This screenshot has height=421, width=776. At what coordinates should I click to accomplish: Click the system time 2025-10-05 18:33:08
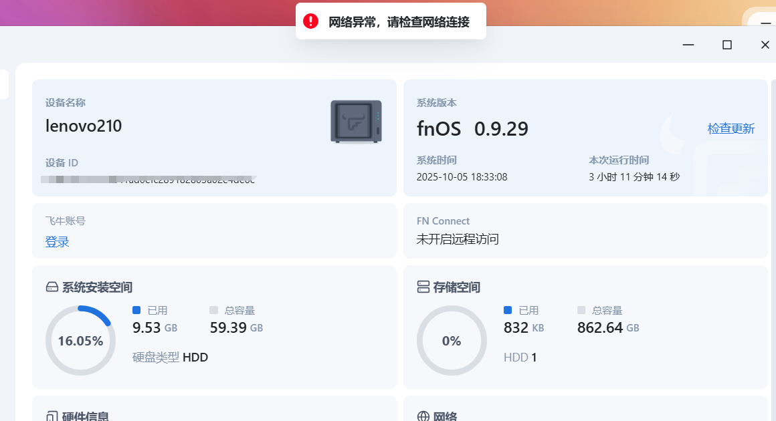pos(462,177)
